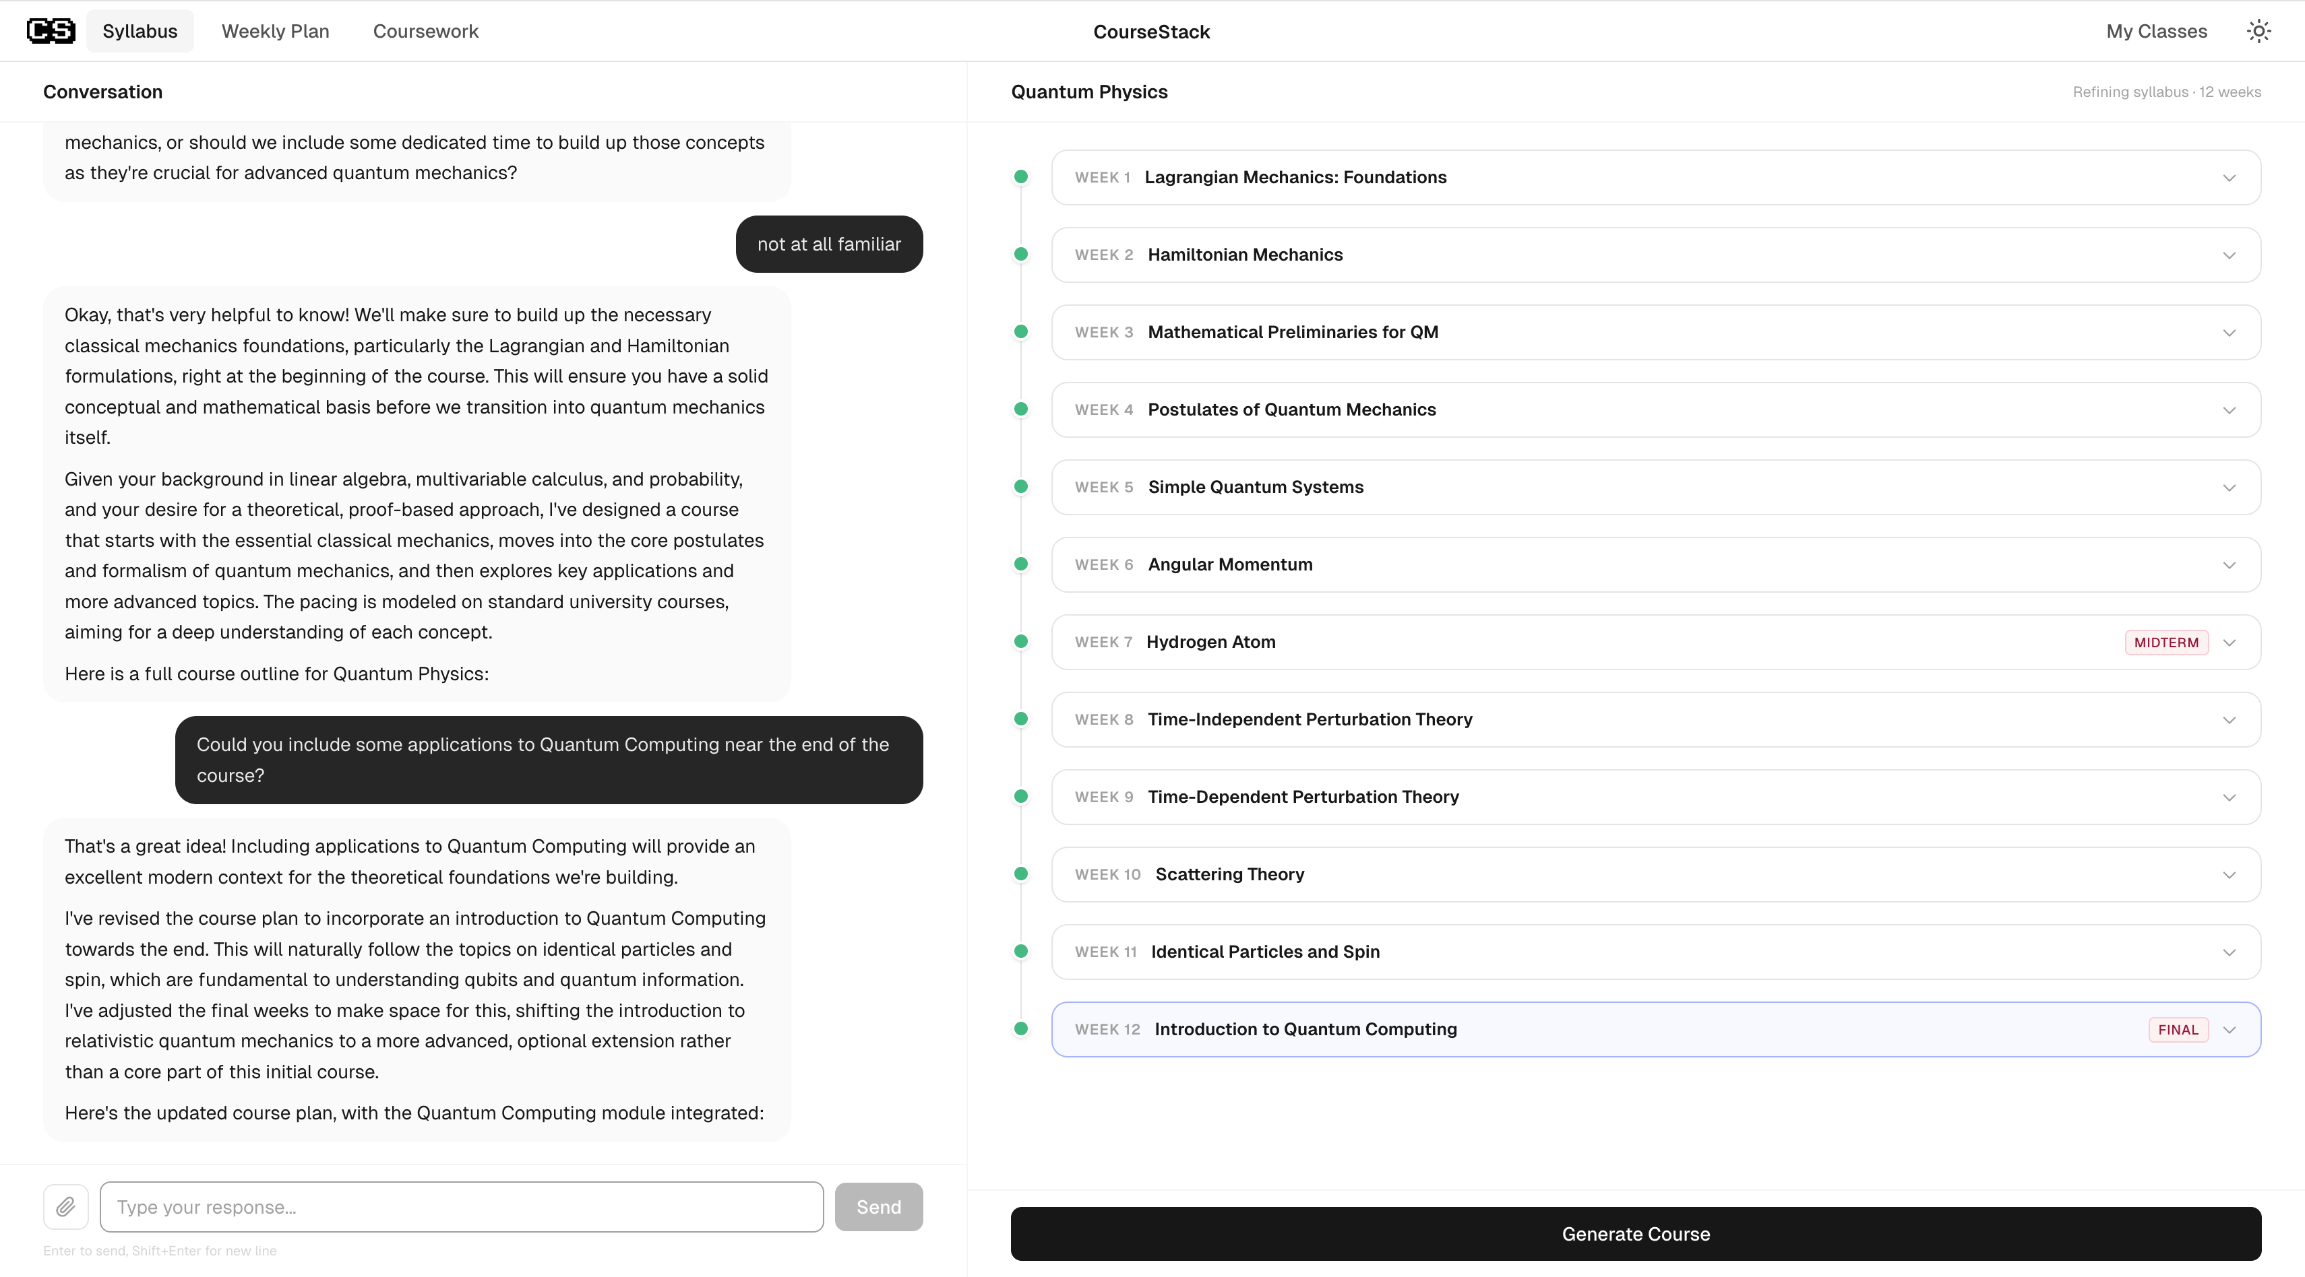This screenshot has height=1277, width=2305.
Task: Expand the Week 12 Quantum Computing chevron
Action: point(2229,1030)
